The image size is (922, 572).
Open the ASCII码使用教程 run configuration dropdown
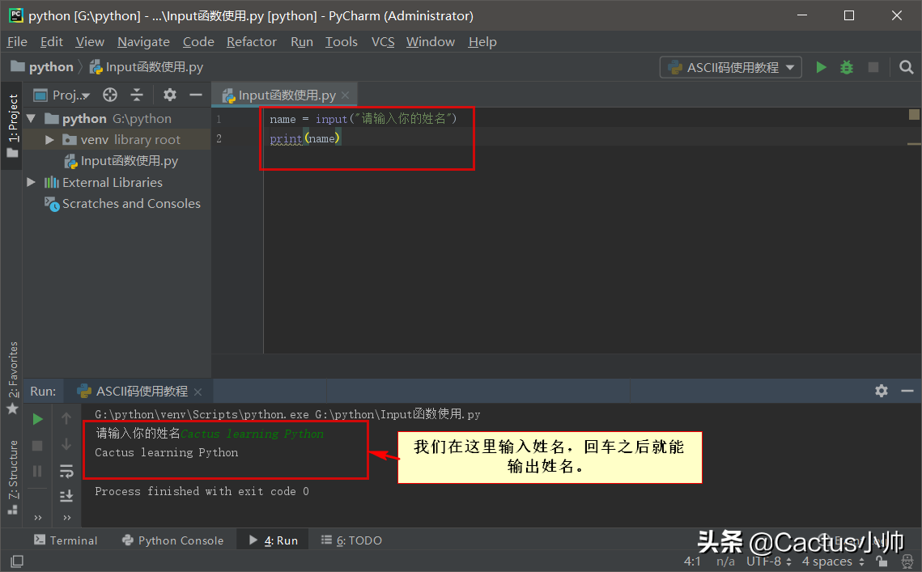pos(731,67)
